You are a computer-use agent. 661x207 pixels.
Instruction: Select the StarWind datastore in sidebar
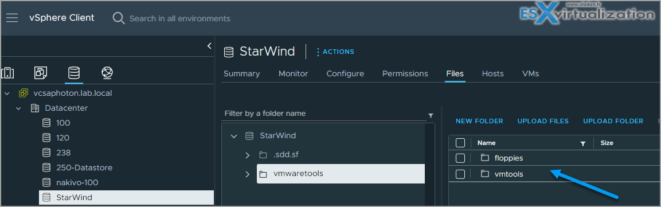tap(126, 197)
